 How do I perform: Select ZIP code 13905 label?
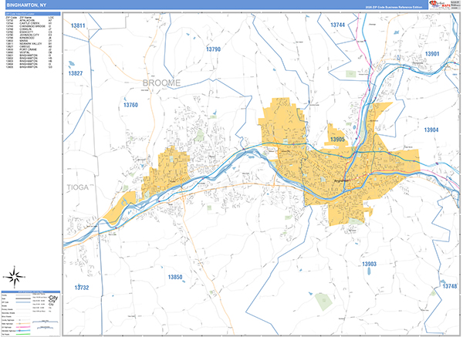338,140
